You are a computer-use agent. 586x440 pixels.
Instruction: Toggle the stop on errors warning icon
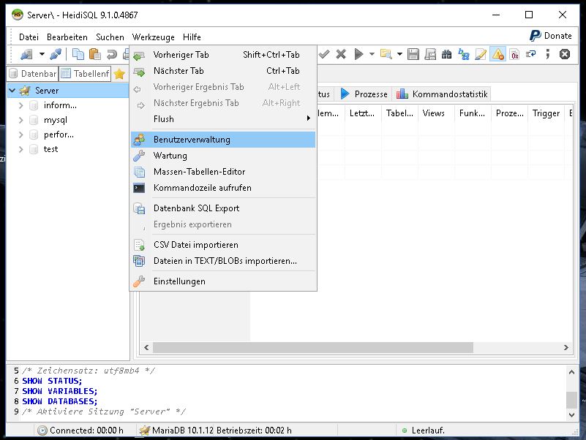pos(497,55)
